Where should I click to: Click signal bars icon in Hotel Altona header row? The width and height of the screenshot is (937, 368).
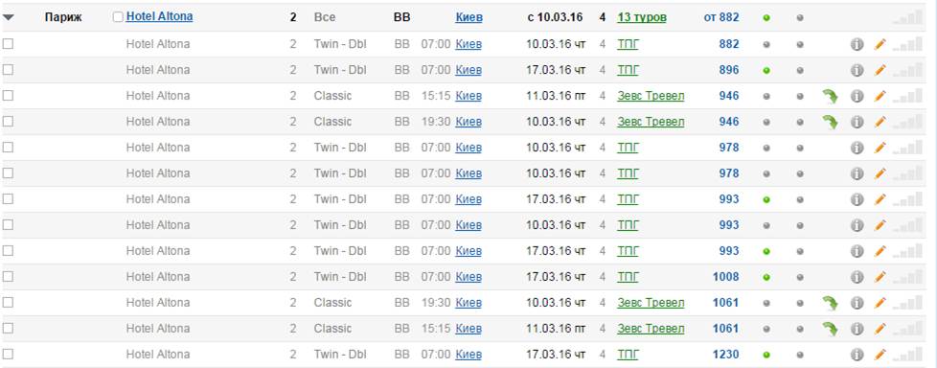(907, 18)
